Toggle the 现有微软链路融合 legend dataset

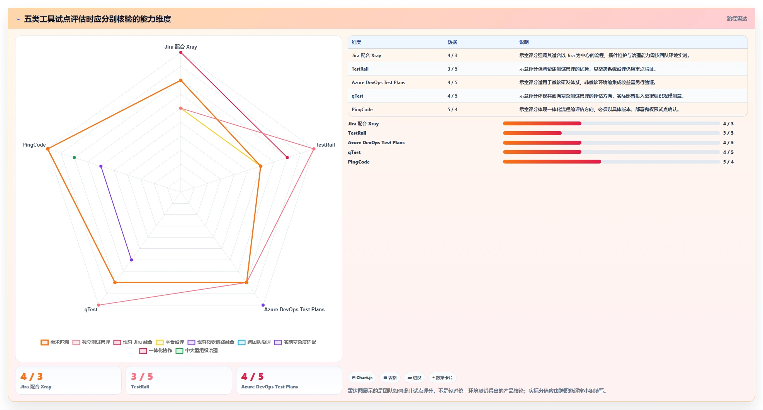[211, 342]
